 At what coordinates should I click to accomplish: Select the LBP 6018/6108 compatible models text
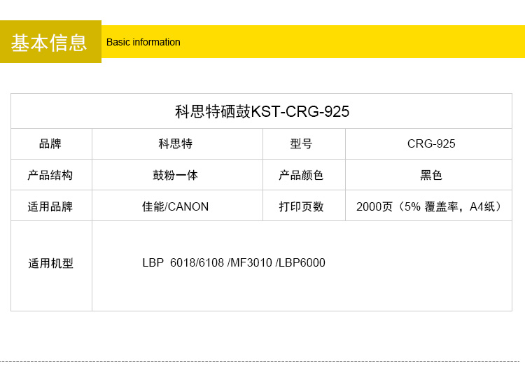pyautogui.click(x=234, y=263)
